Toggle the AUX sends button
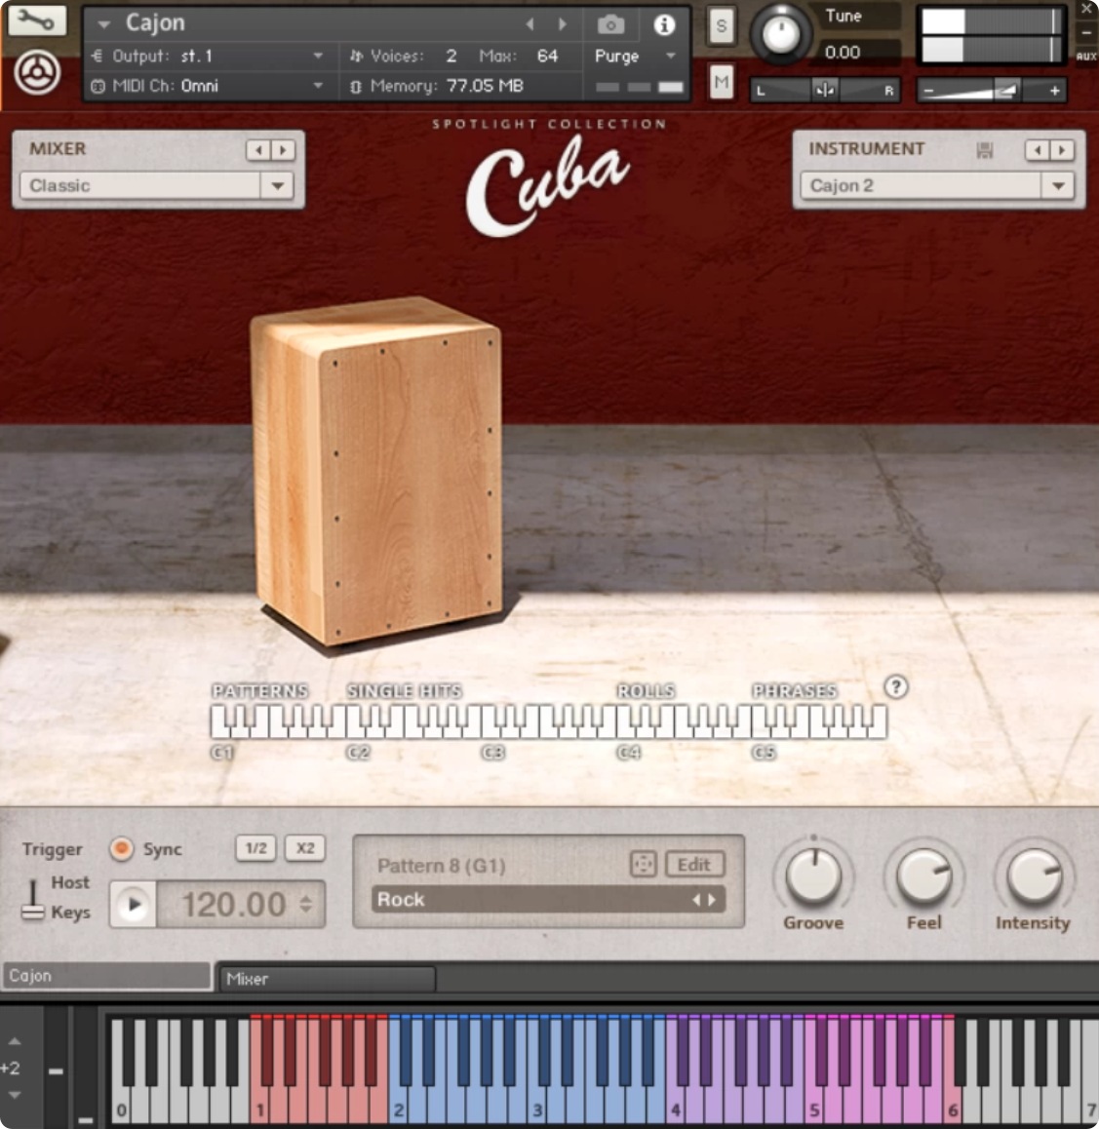Image resolution: width=1099 pixels, height=1129 pixels. 1086,56
